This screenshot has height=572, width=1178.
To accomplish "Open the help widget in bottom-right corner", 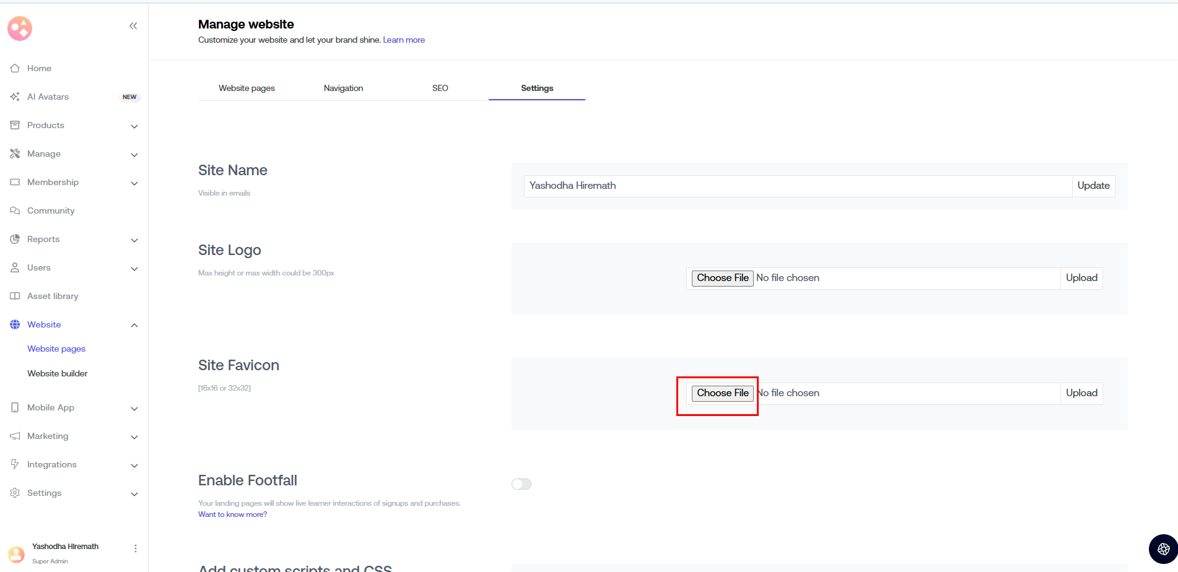I will coord(1163,548).
